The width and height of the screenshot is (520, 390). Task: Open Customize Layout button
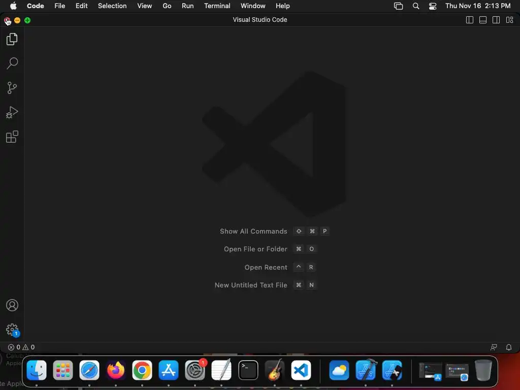[510, 20]
